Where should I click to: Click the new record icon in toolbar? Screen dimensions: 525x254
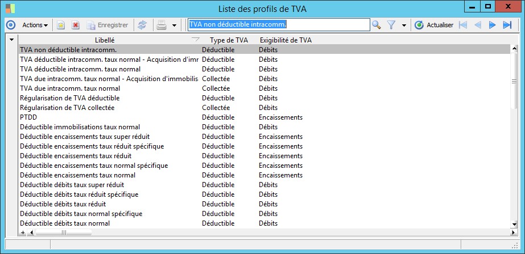(61, 25)
